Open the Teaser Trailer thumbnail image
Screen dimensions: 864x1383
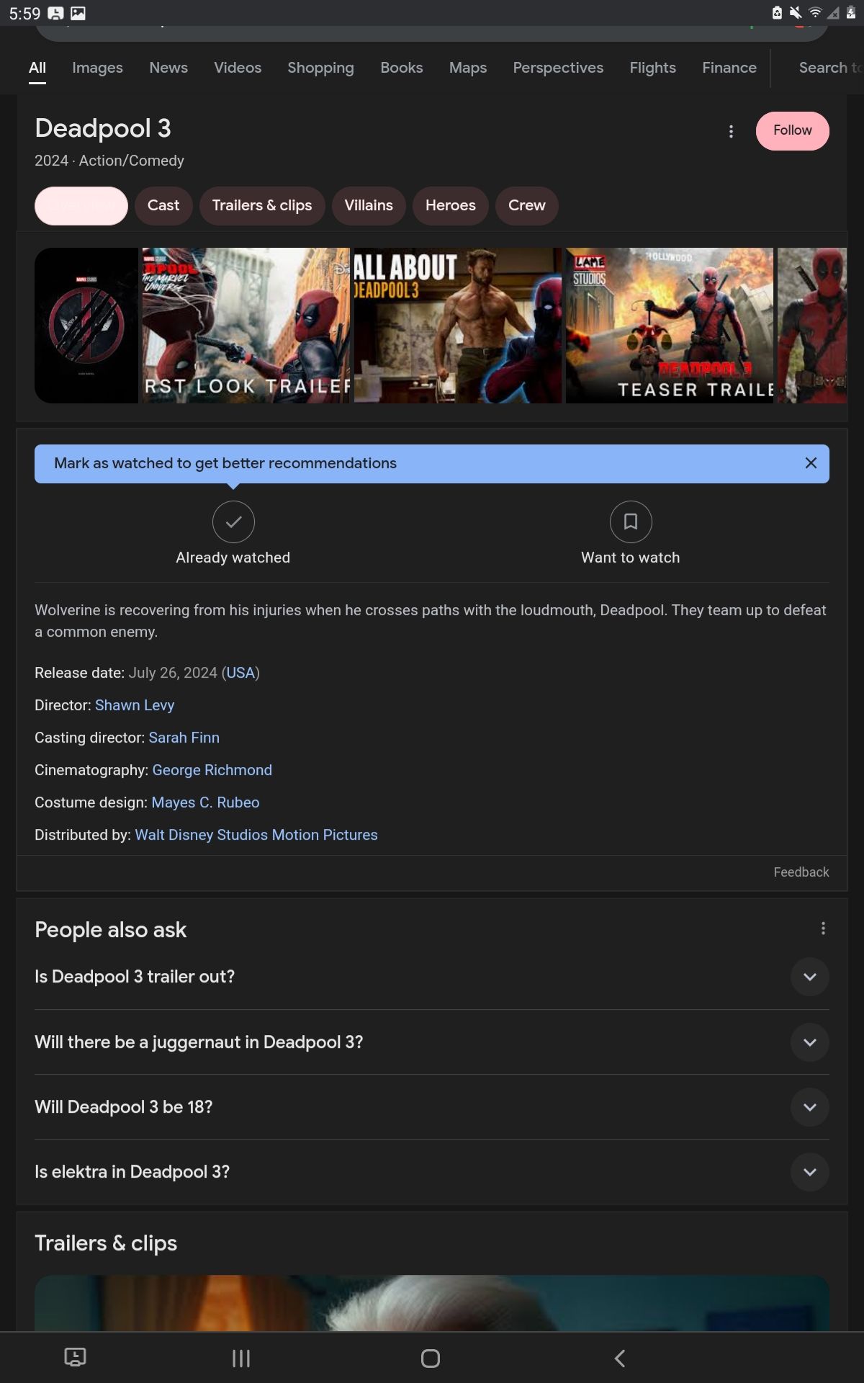point(669,326)
